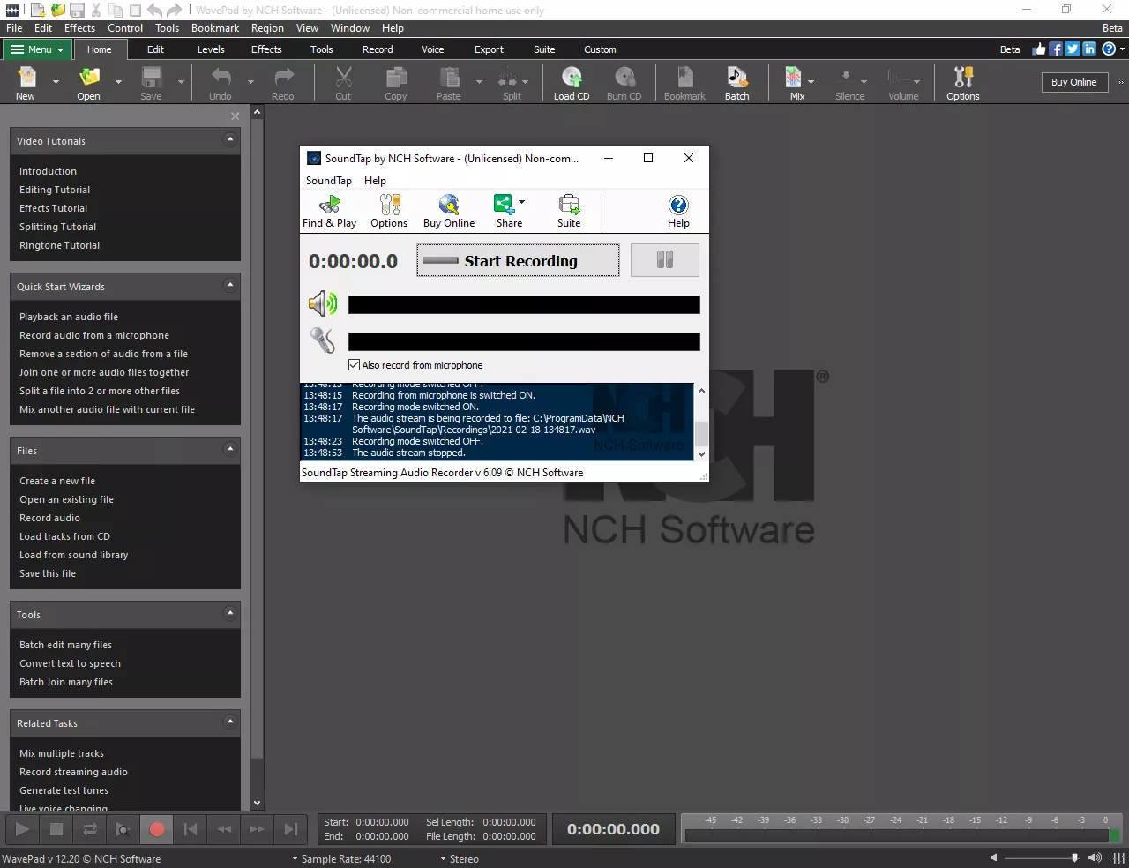Open the Region menu
Viewport: 1129px width, 868px height.
[267, 28]
